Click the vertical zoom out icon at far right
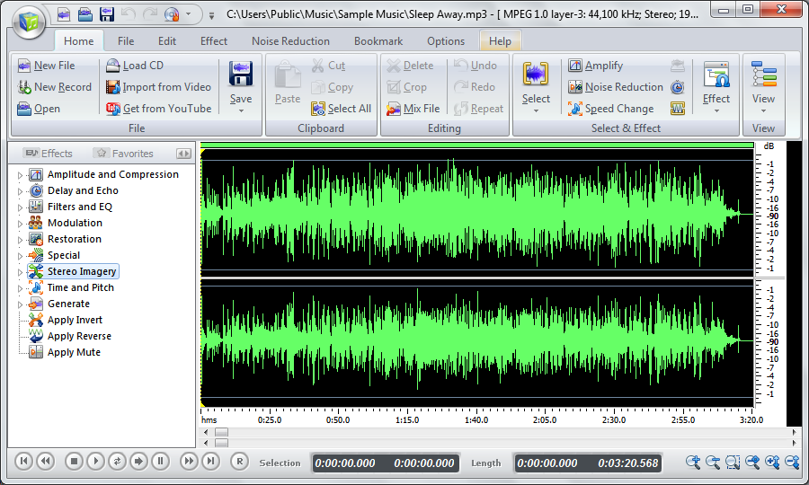 point(792,462)
